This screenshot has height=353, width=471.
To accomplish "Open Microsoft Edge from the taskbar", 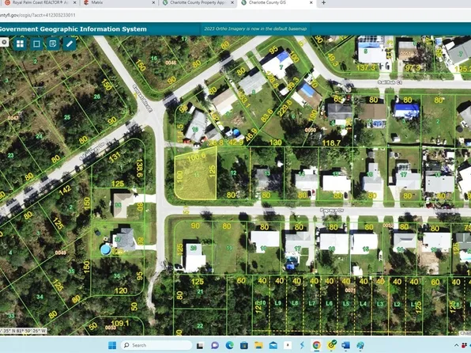I will tap(229, 345).
